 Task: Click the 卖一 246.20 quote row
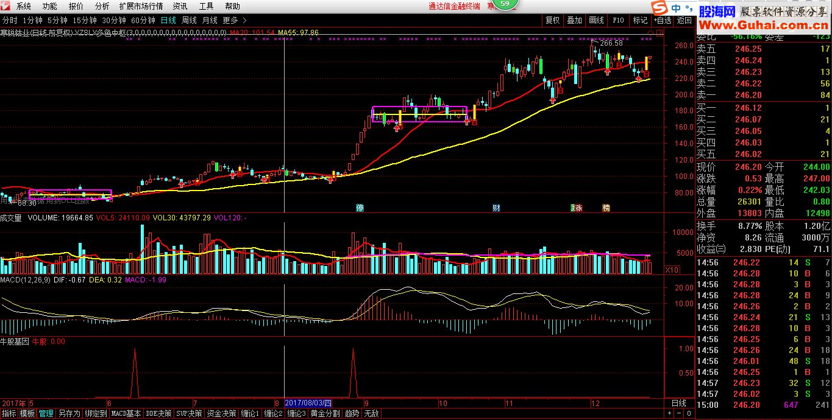pos(764,95)
